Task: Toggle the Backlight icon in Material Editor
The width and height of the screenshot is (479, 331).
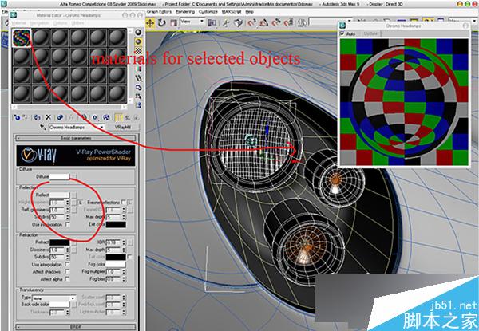Action: (x=138, y=41)
